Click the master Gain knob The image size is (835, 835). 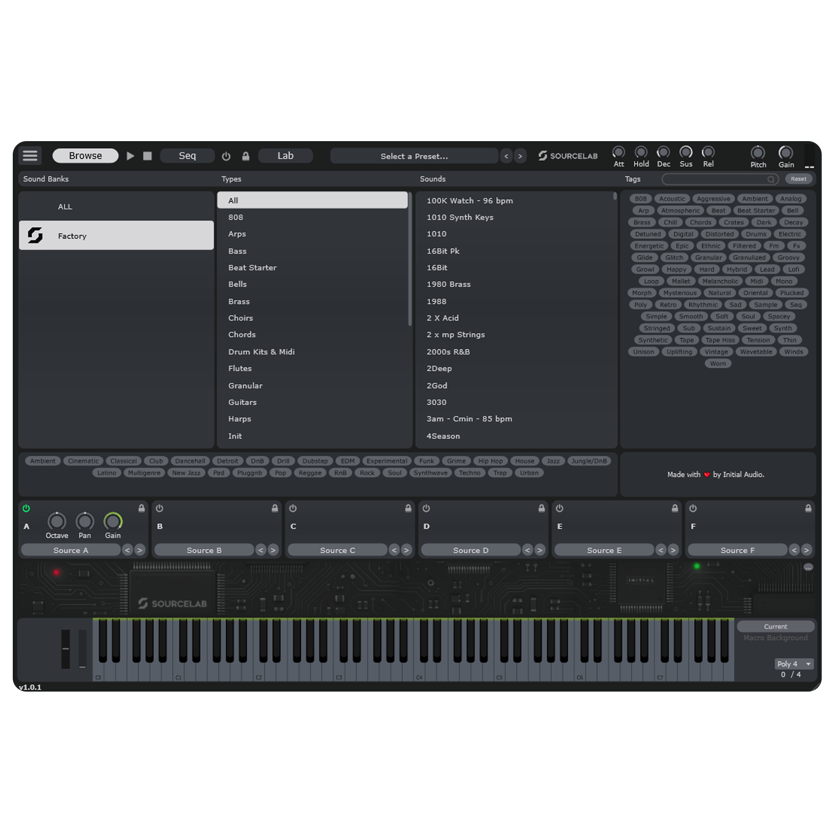point(786,153)
